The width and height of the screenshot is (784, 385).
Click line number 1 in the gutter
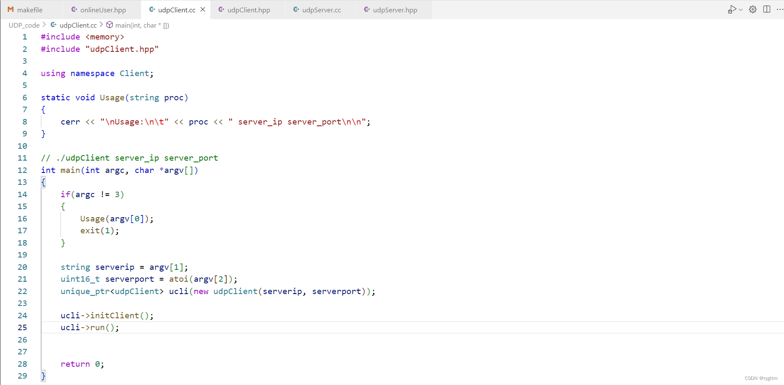[x=25, y=37]
